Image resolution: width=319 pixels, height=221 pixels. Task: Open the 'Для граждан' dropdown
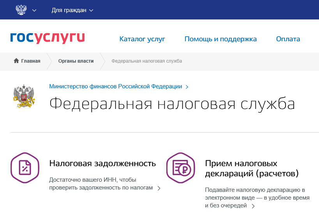coord(72,10)
